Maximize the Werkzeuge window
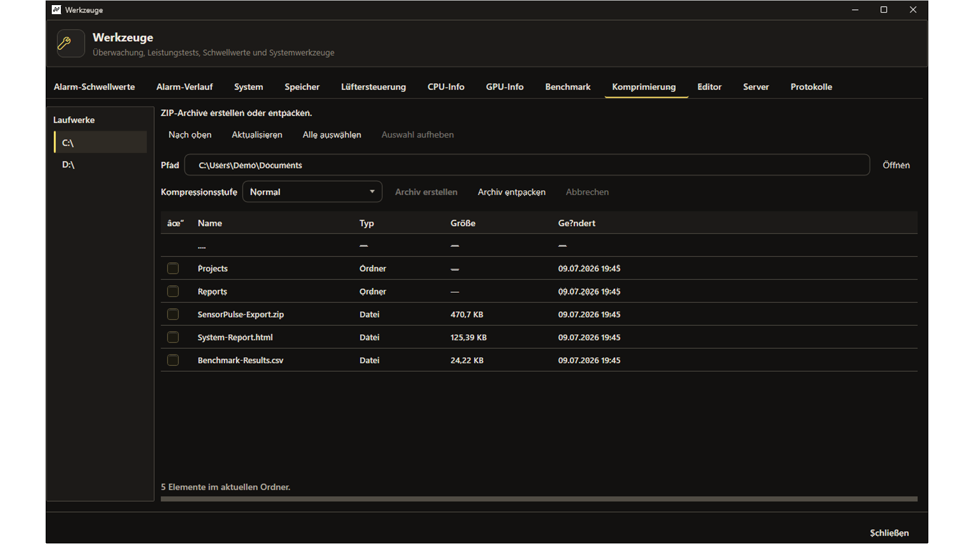 (884, 10)
